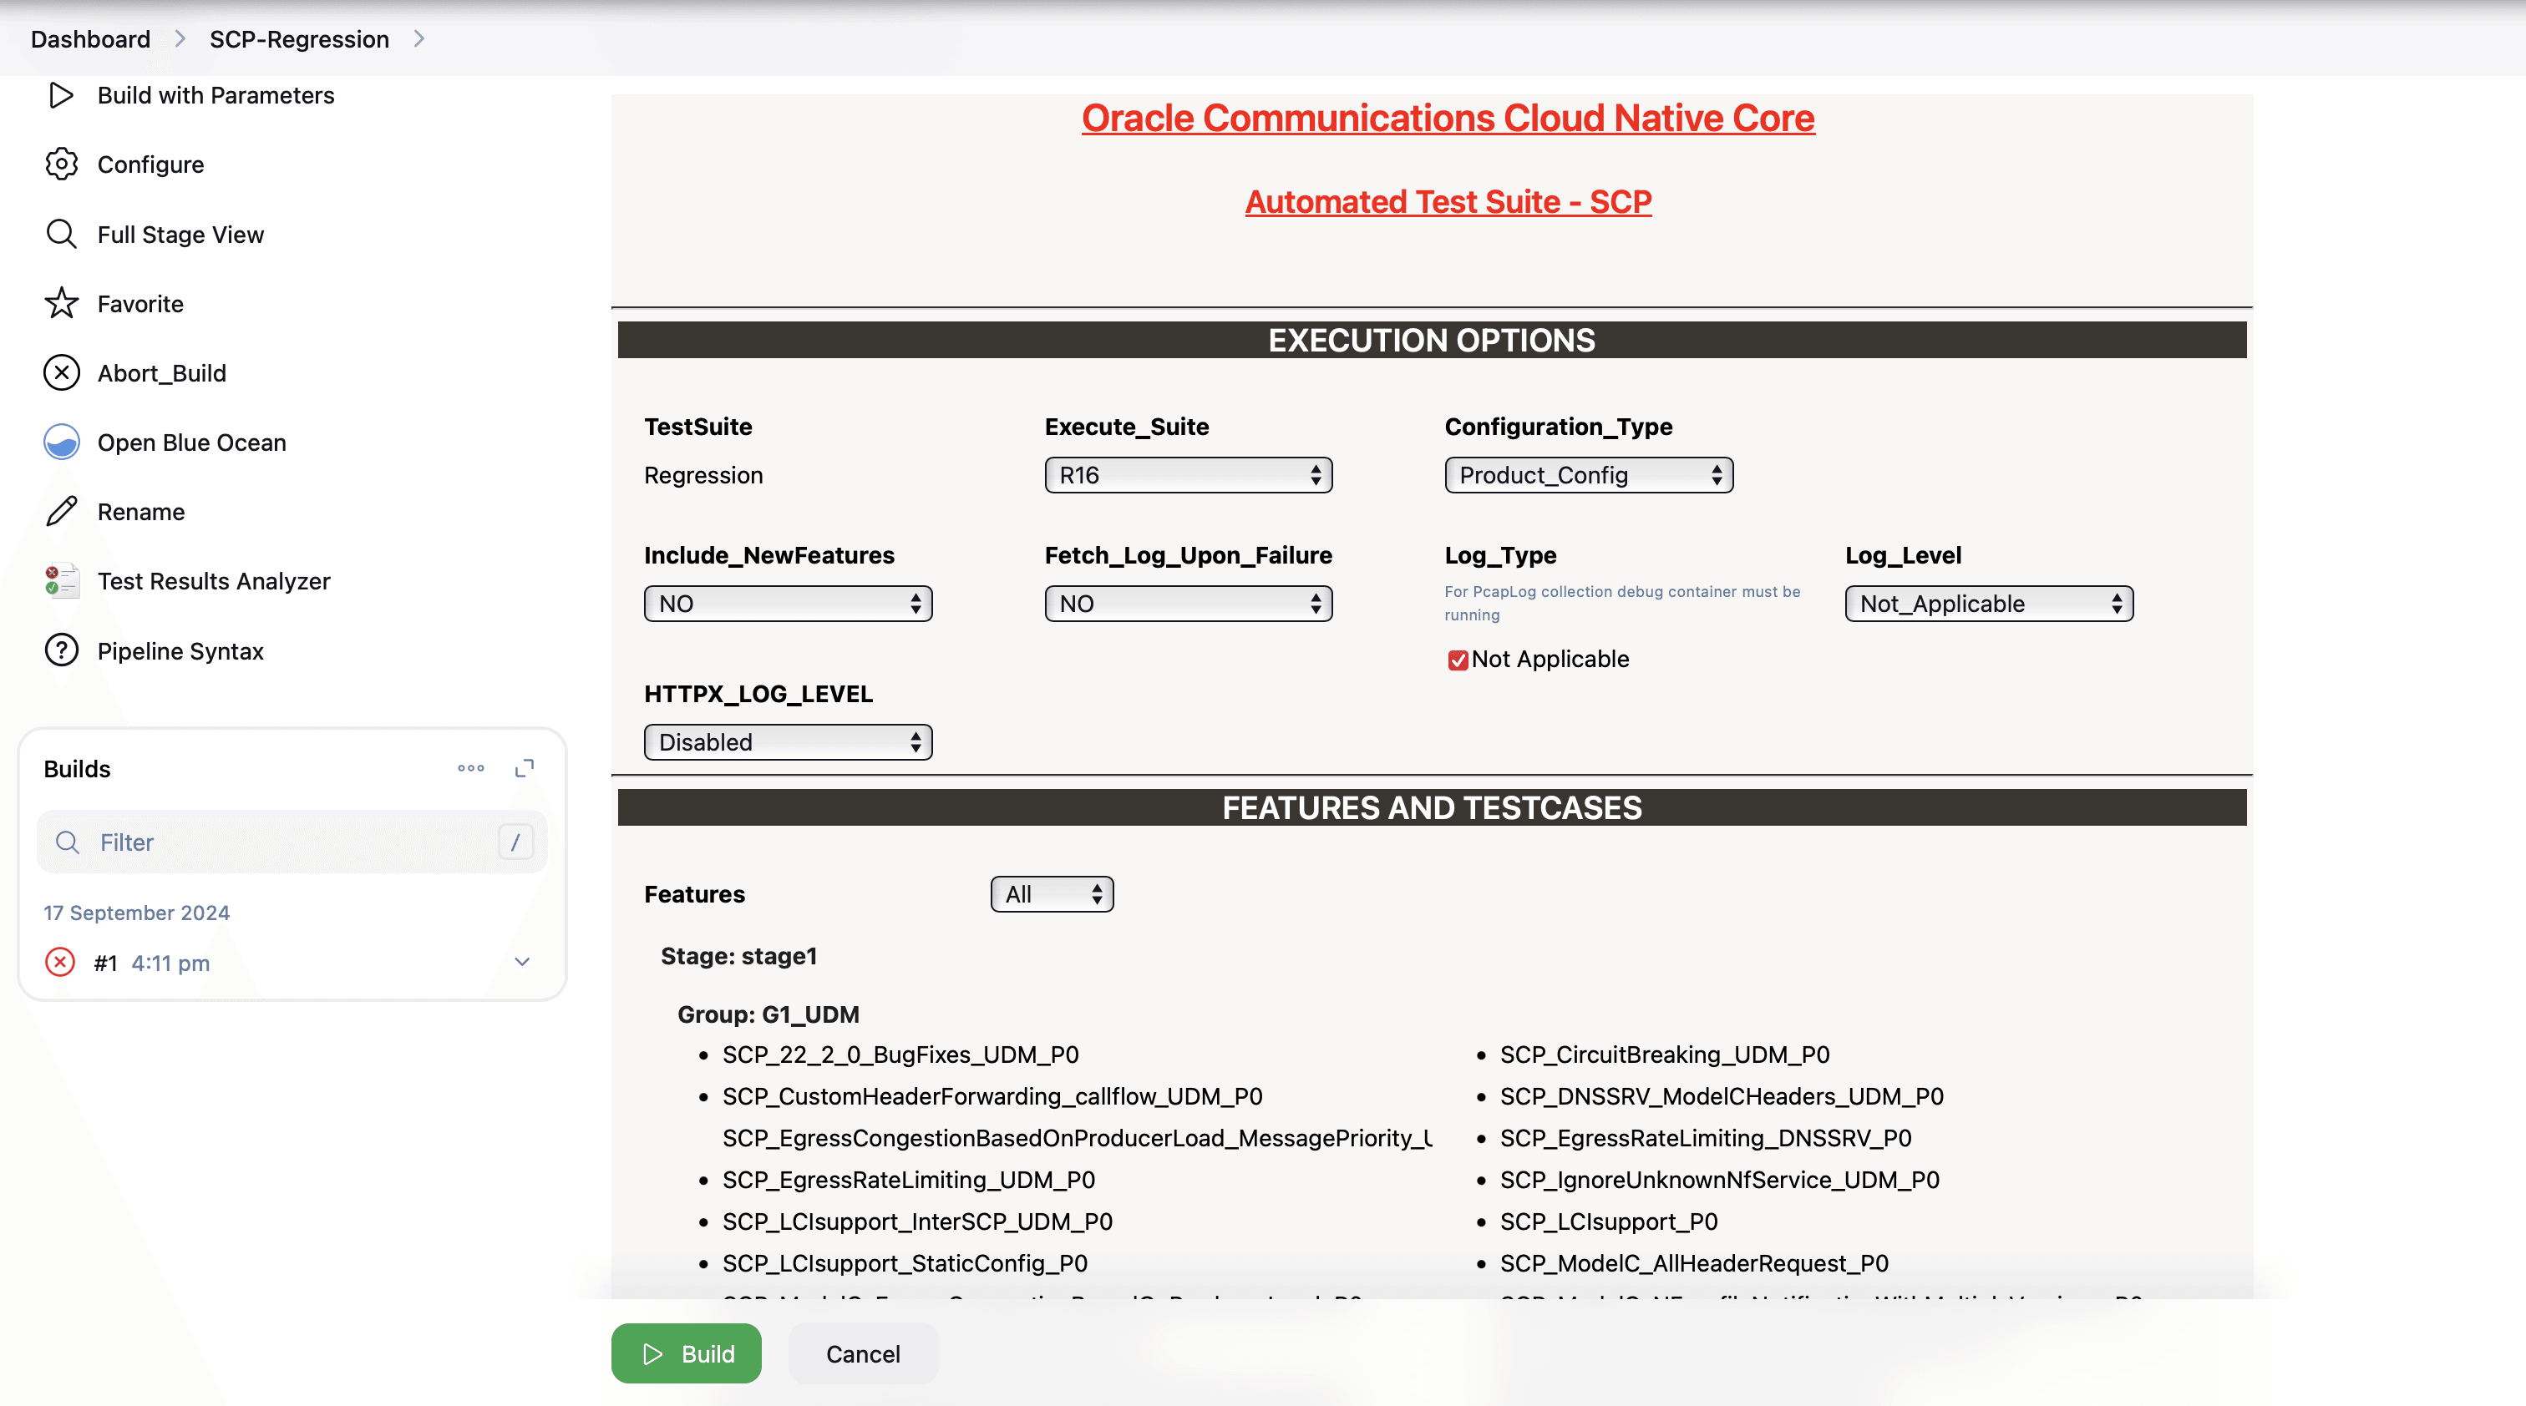Click the Favorite star icon

61,304
